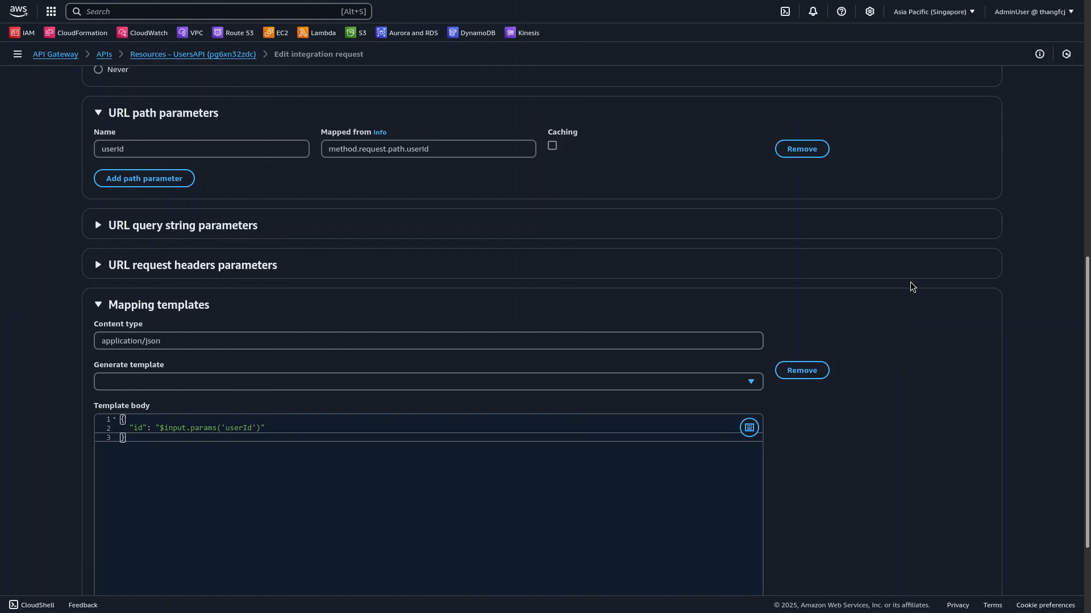Enable Caching checkbox for userId
The height and width of the screenshot is (613, 1091).
(552, 146)
